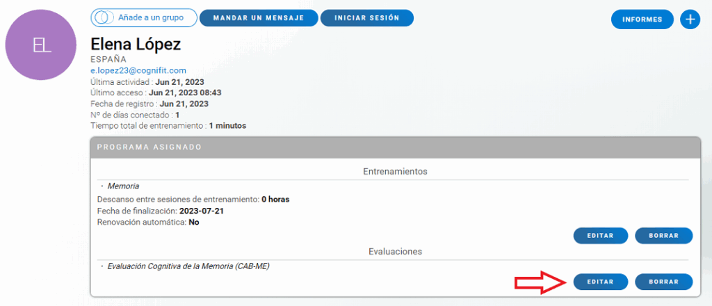Click the plus icon beside Informes
Viewport: 712px width, 306px height.
[690, 19]
